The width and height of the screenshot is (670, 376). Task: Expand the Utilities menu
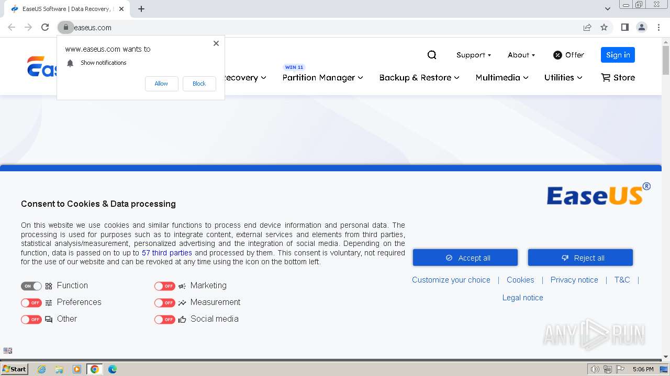point(563,77)
